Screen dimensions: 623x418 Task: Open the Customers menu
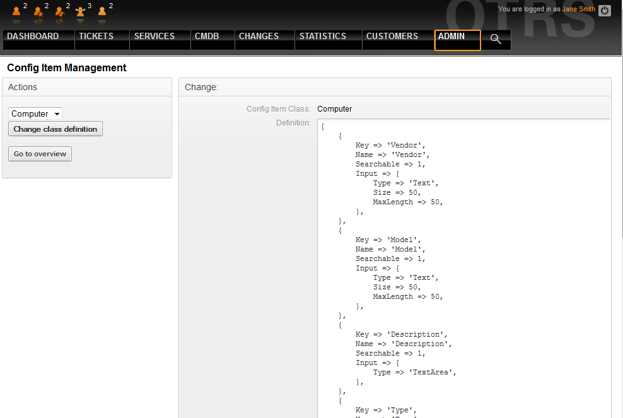tap(392, 37)
